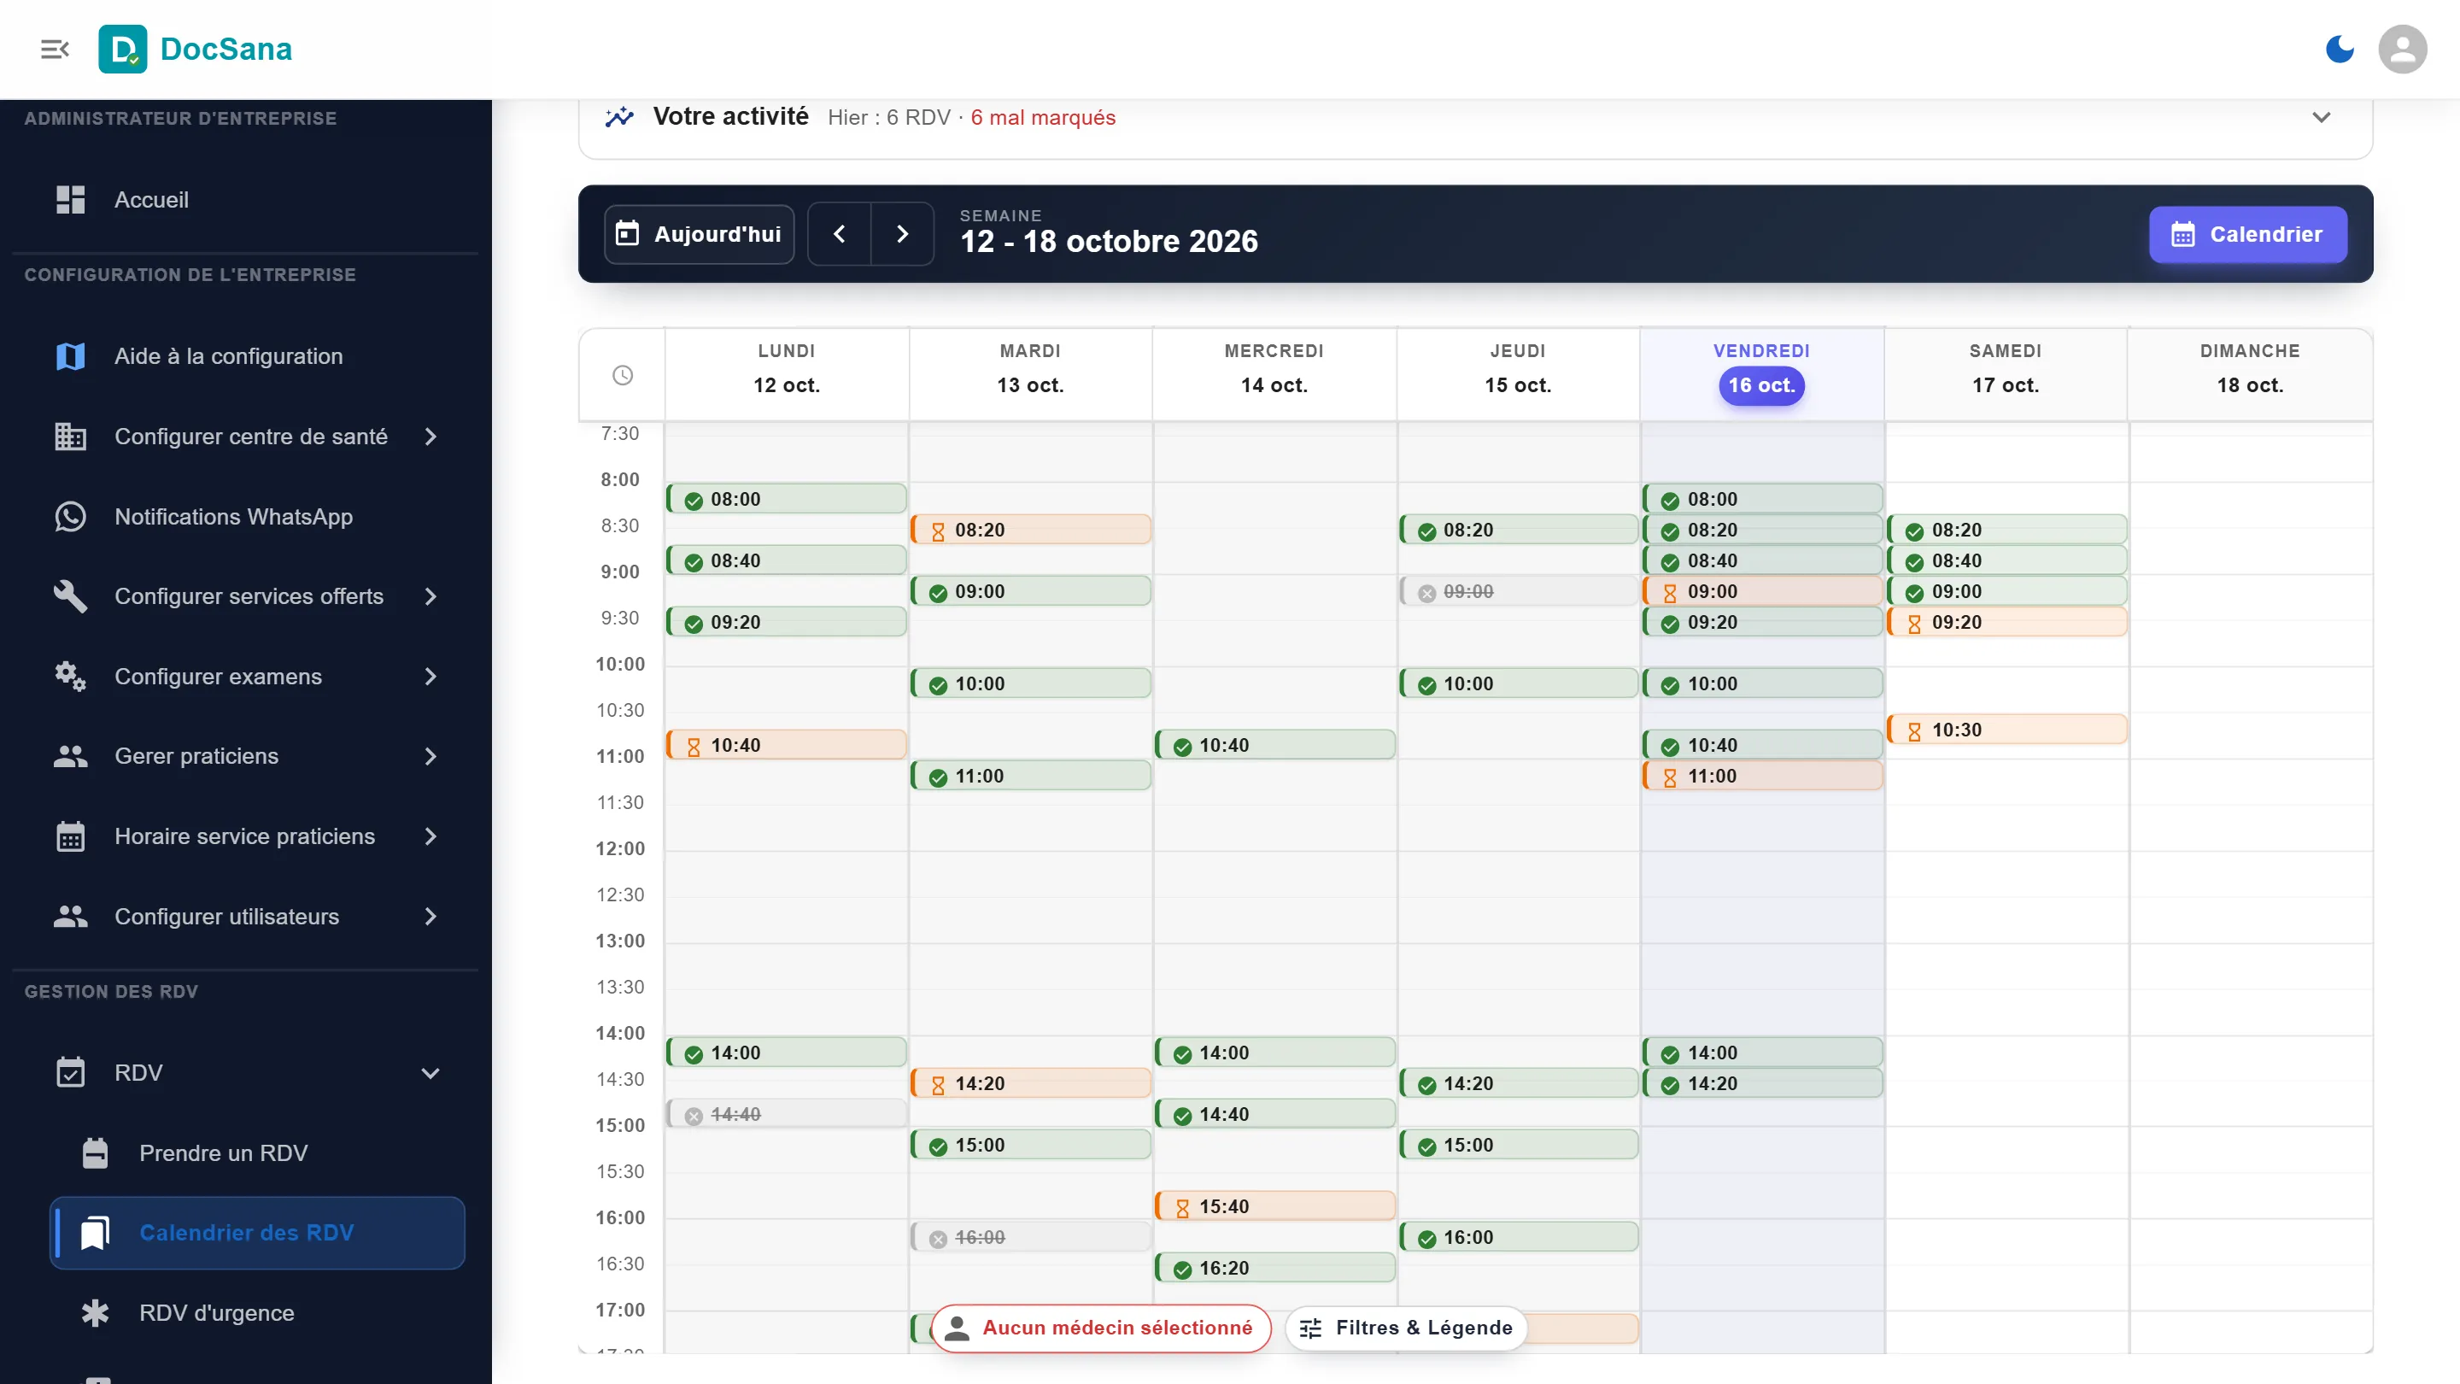
Task: Select Vendredi 16 oct. day header
Action: tap(1762, 372)
